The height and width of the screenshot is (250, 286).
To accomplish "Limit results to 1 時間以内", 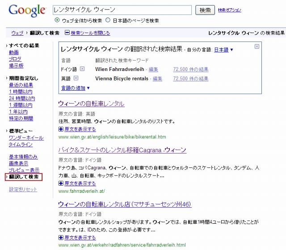I will (x=21, y=92).
